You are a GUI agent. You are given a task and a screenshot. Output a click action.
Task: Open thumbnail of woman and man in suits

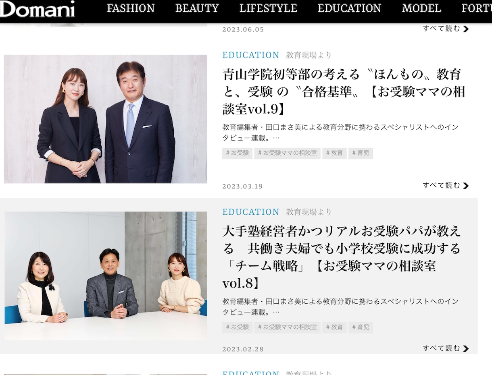pyautogui.click(x=106, y=119)
